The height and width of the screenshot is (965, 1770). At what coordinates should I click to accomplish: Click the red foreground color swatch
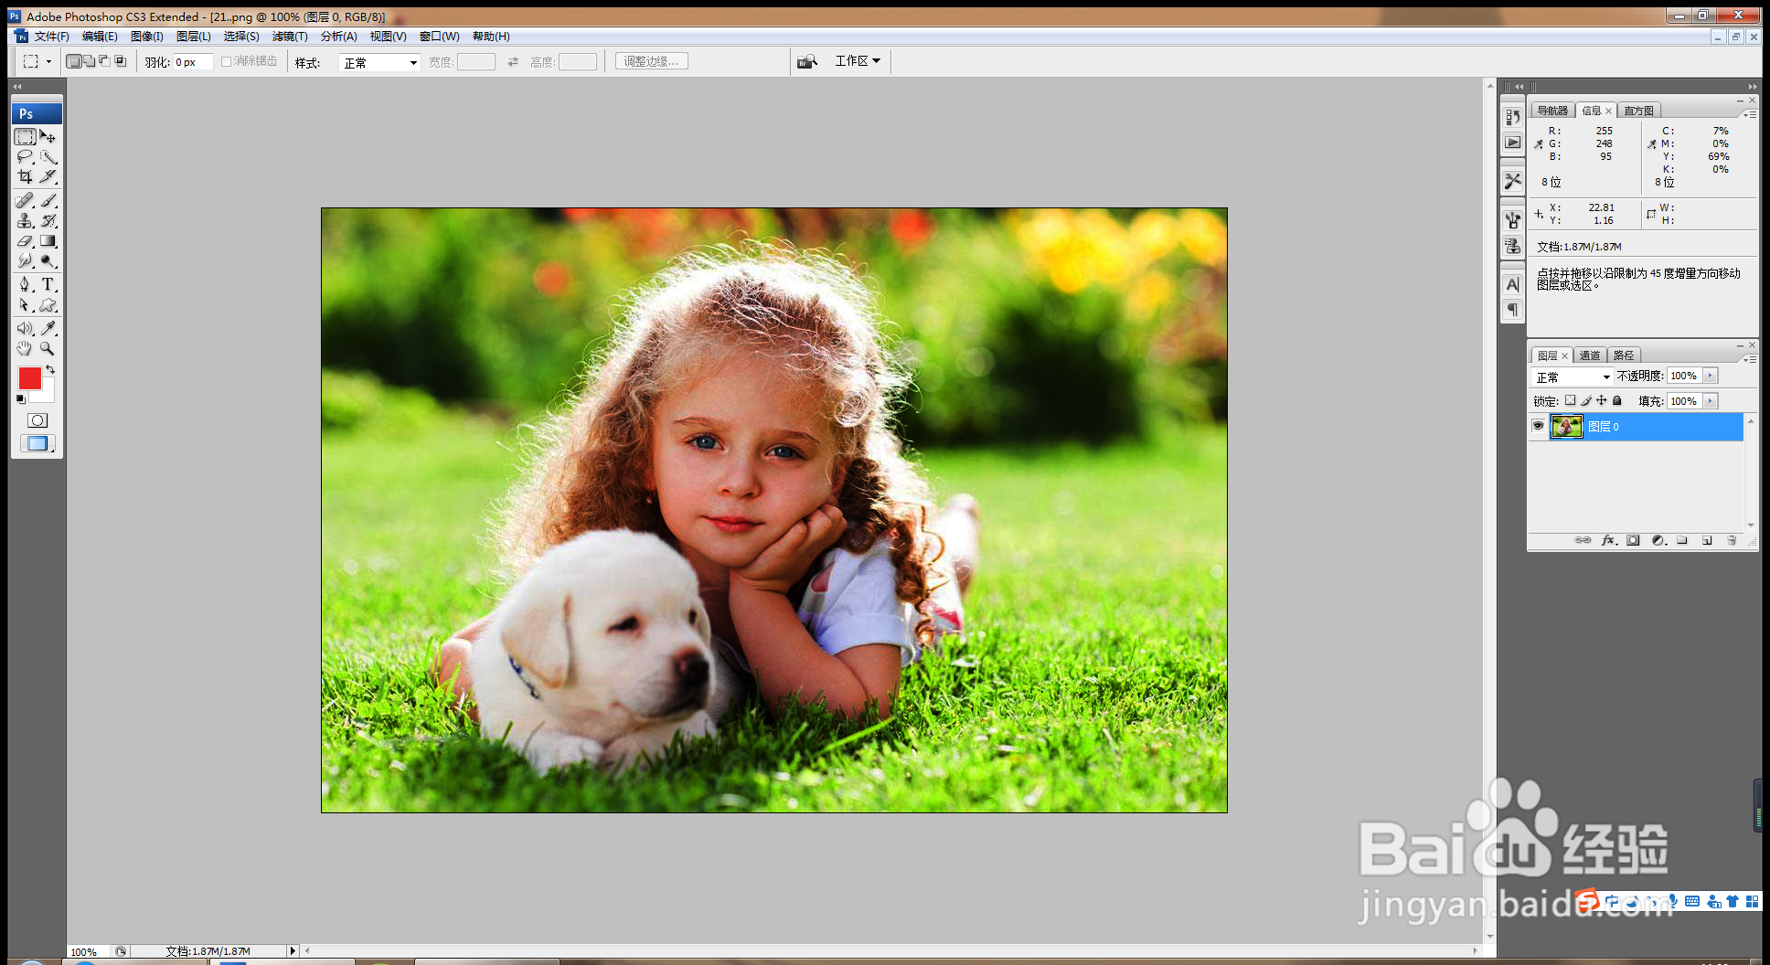coord(29,377)
